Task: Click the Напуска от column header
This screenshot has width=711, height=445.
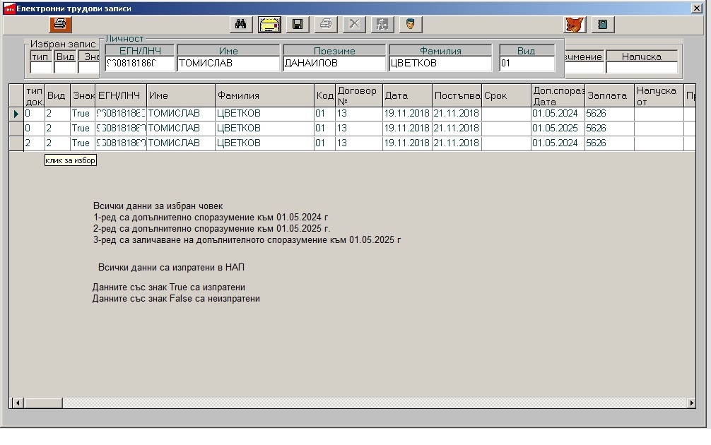Action: [659, 95]
